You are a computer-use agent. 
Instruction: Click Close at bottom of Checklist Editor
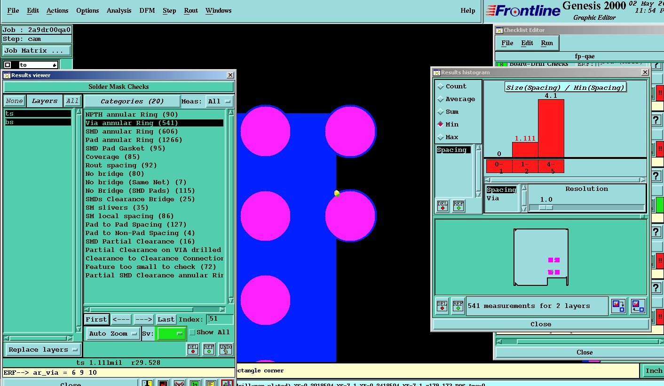coord(585,352)
